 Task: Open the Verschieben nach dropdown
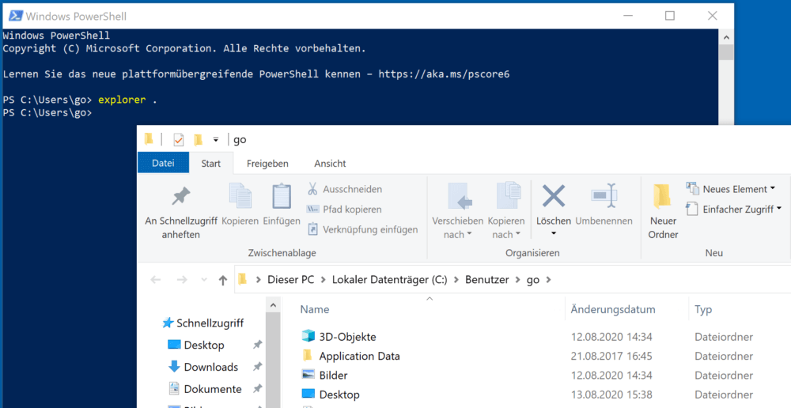coord(457,213)
